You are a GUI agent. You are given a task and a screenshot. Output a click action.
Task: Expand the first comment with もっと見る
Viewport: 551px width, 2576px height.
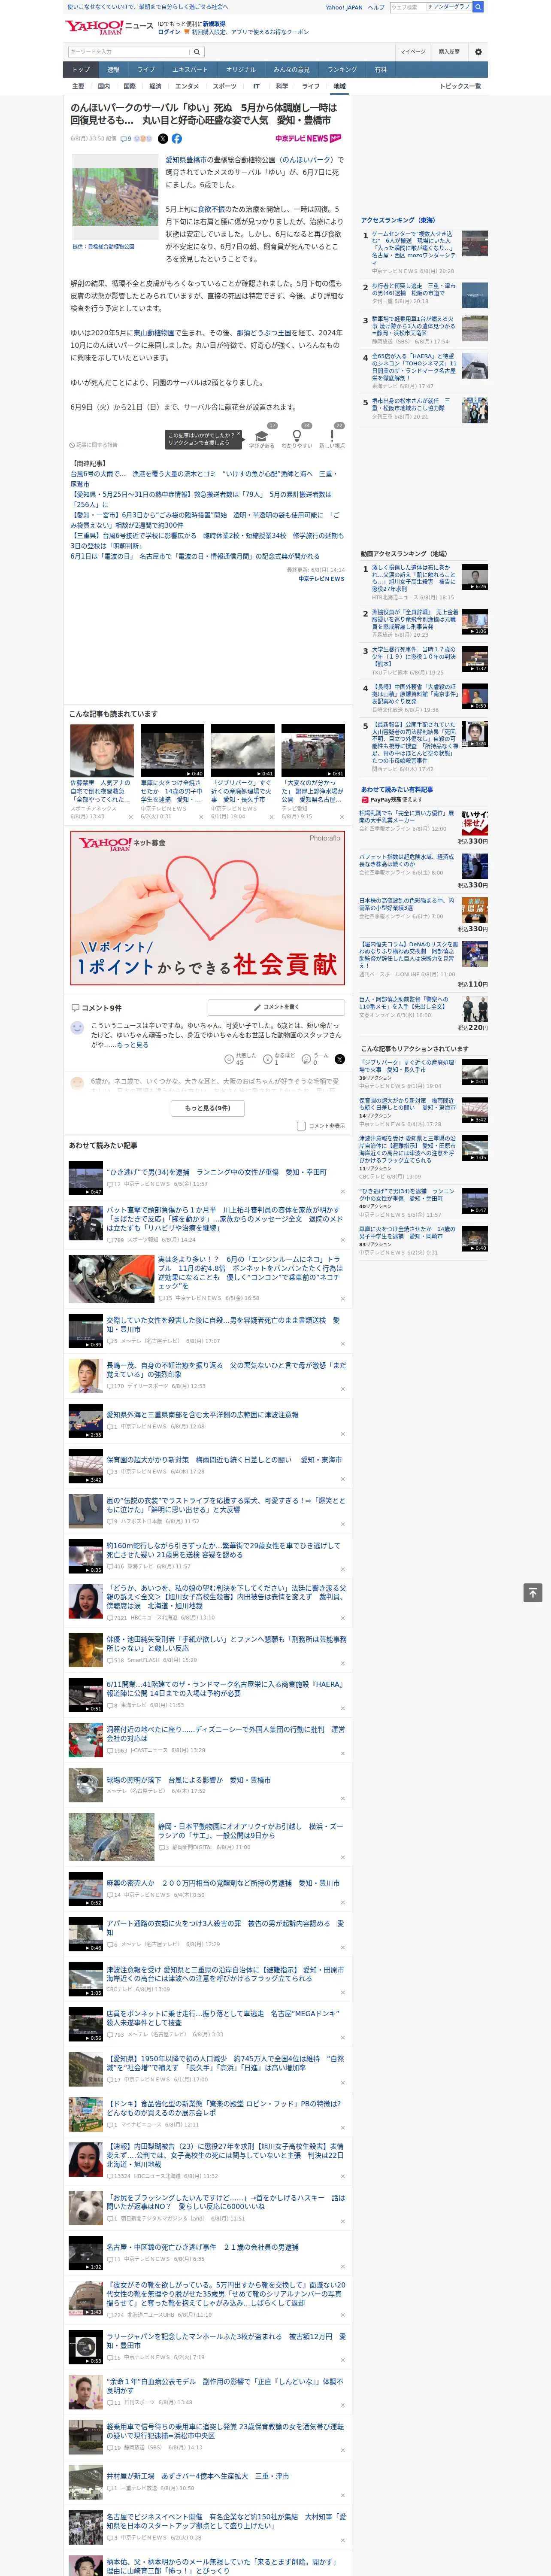(132, 1045)
